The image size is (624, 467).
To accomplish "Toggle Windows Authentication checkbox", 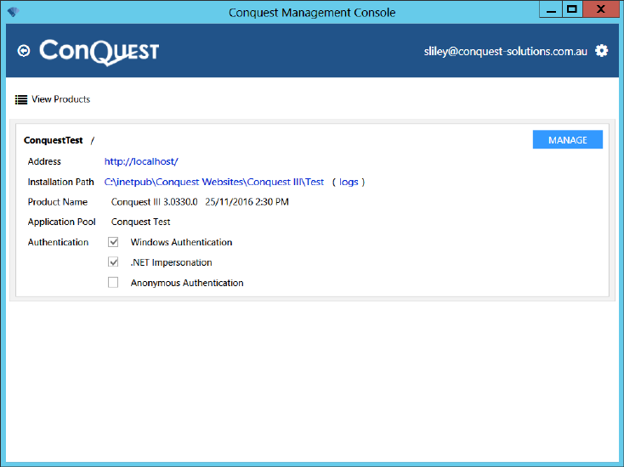I will point(113,242).
